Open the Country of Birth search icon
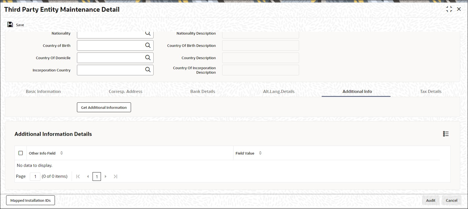The height and width of the screenshot is (209, 468). point(148,45)
